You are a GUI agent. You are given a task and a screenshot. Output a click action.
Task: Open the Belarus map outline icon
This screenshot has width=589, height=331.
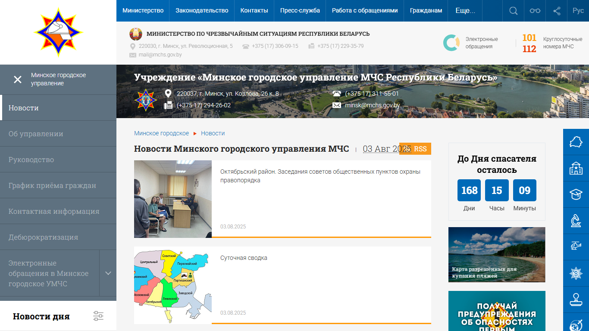(x=576, y=142)
